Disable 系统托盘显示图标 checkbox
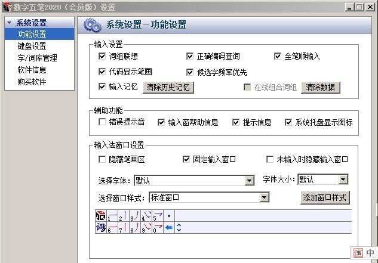This screenshot has width=378, height=263. tap(288, 122)
